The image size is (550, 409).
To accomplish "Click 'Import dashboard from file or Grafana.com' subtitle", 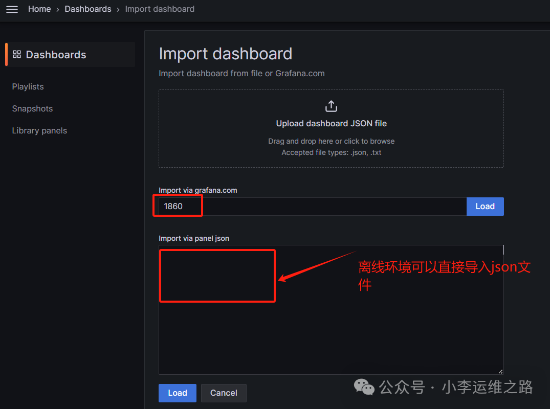I will point(241,73).
